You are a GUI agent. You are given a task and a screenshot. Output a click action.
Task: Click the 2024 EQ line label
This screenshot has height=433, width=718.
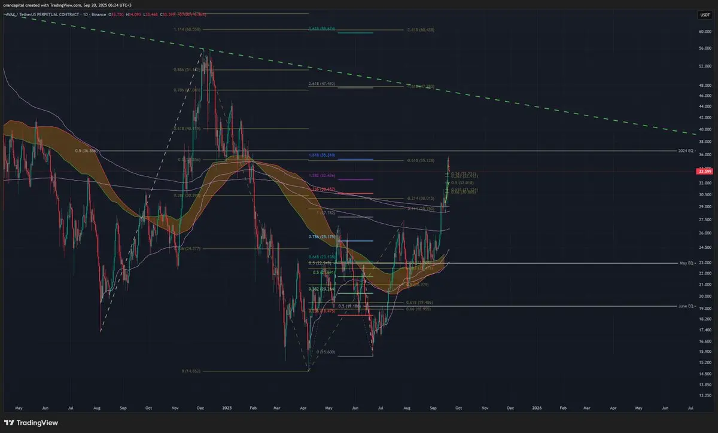[685, 151]
